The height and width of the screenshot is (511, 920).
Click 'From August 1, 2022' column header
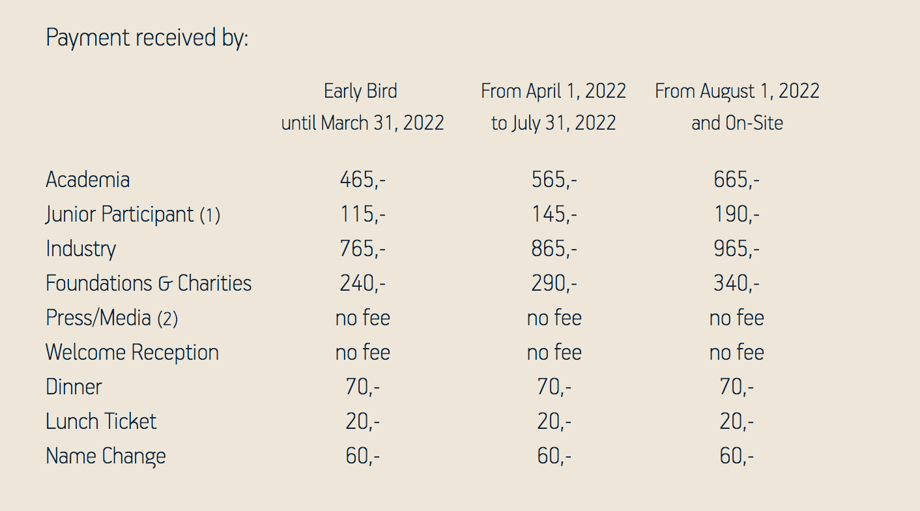737,91
